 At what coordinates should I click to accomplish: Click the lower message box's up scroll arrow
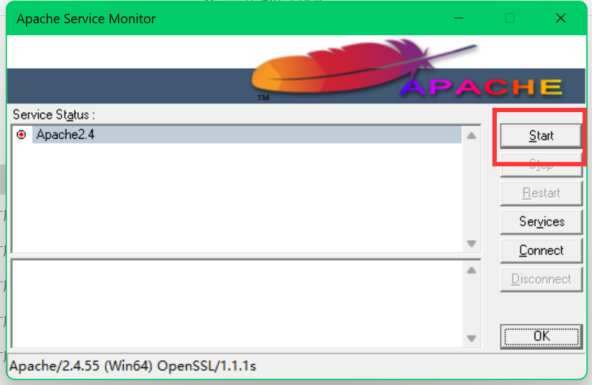coord(471,270)
